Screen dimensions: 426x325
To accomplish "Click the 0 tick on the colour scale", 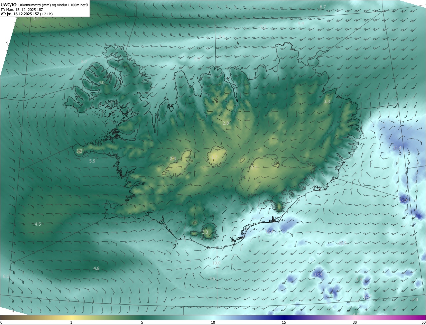I will 1,322.
